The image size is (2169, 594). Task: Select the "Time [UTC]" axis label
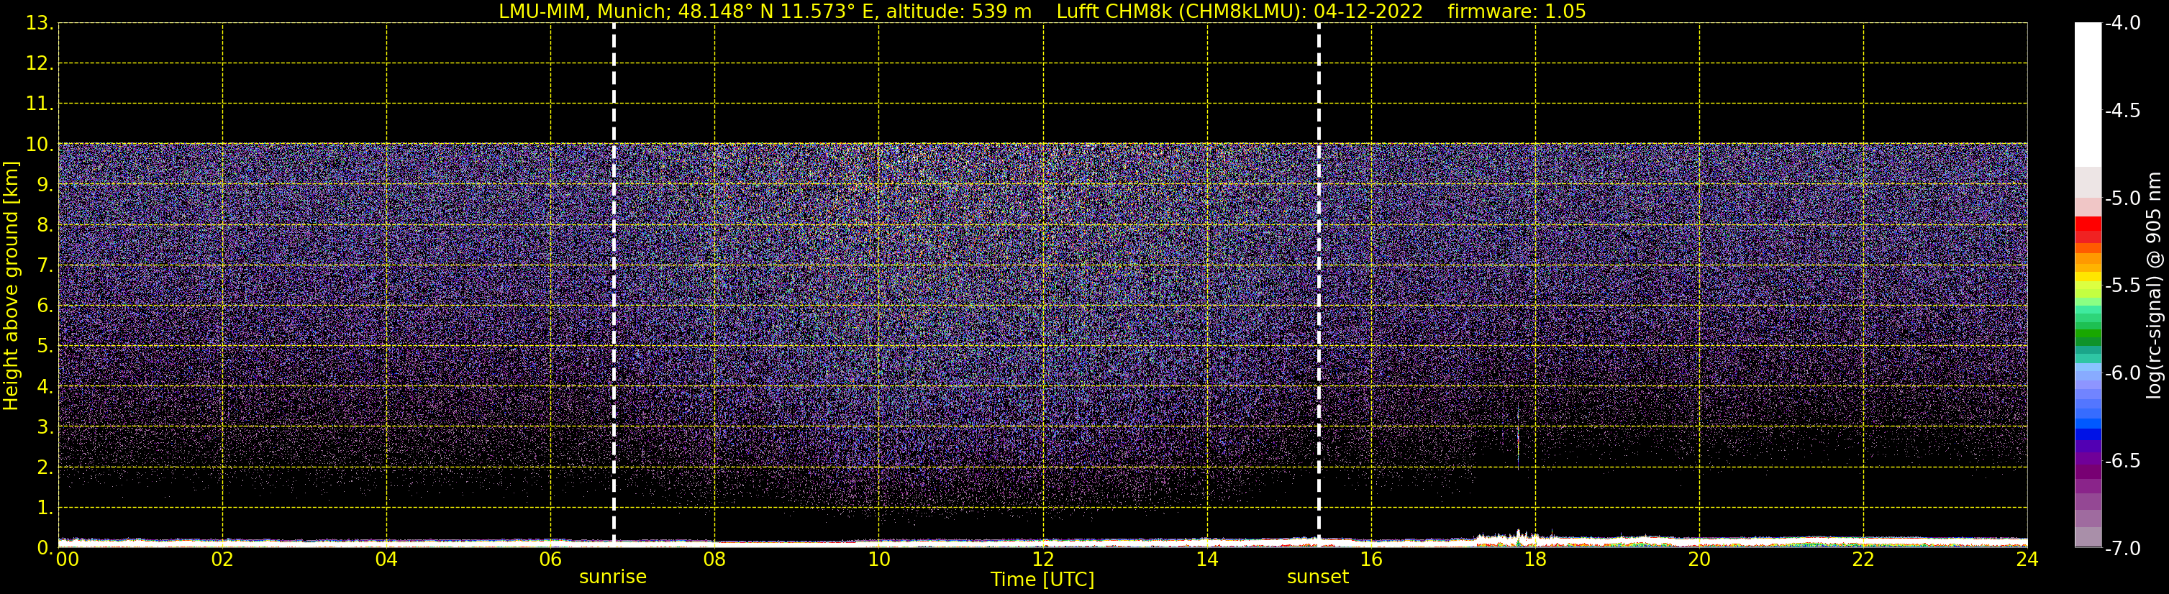[1042, 580]
